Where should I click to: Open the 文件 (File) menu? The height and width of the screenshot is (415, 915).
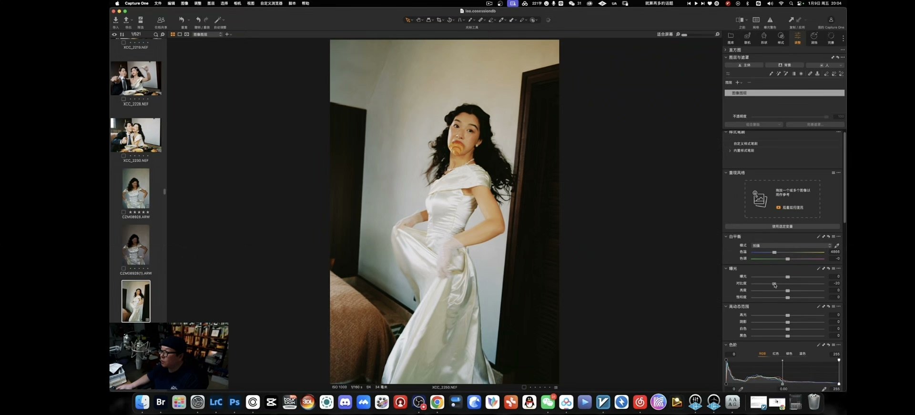point(158,3)
